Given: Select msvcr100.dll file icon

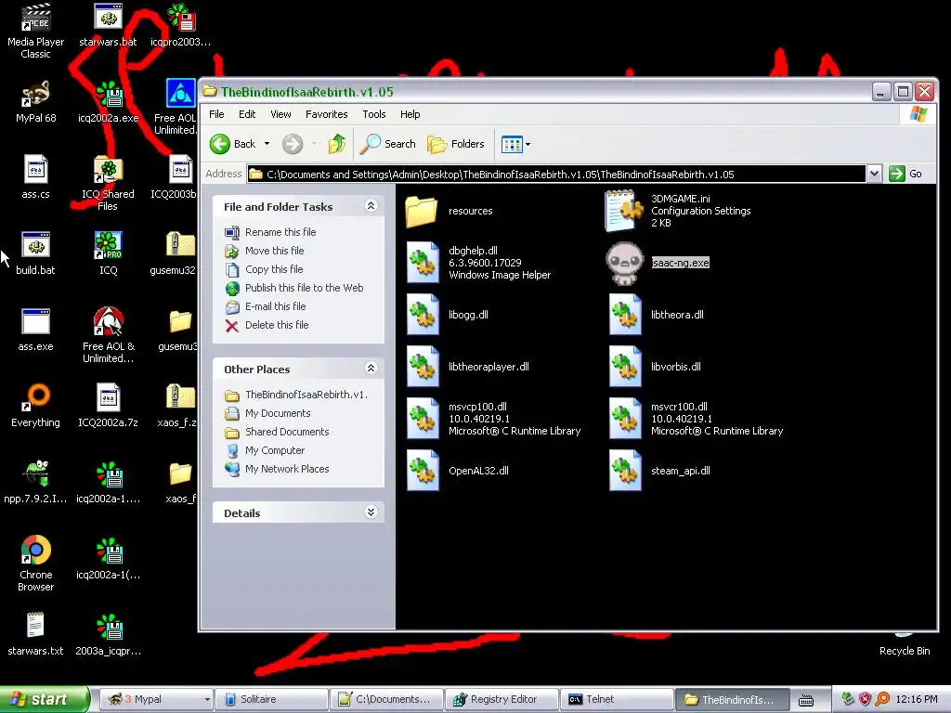Looking at the screenshot, I should (x=625, y=419).
